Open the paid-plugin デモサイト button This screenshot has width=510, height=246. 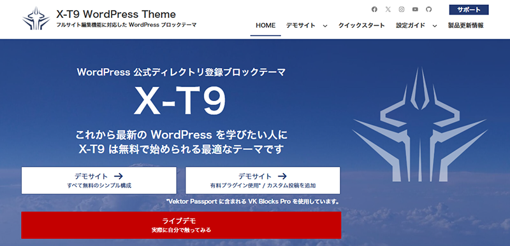[263, 181]
